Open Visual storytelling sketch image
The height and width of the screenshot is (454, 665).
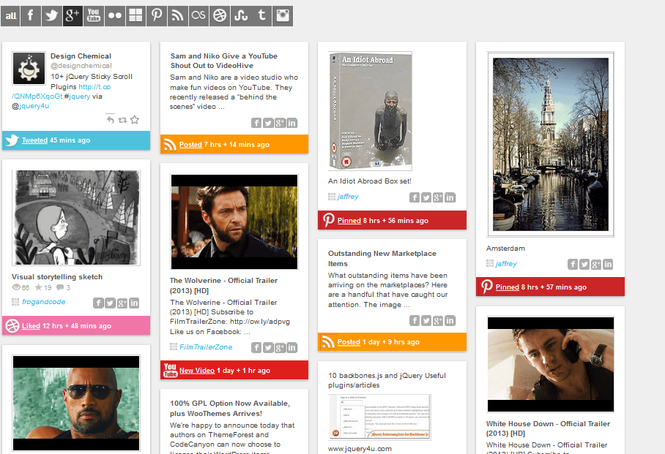coord(76,218)
